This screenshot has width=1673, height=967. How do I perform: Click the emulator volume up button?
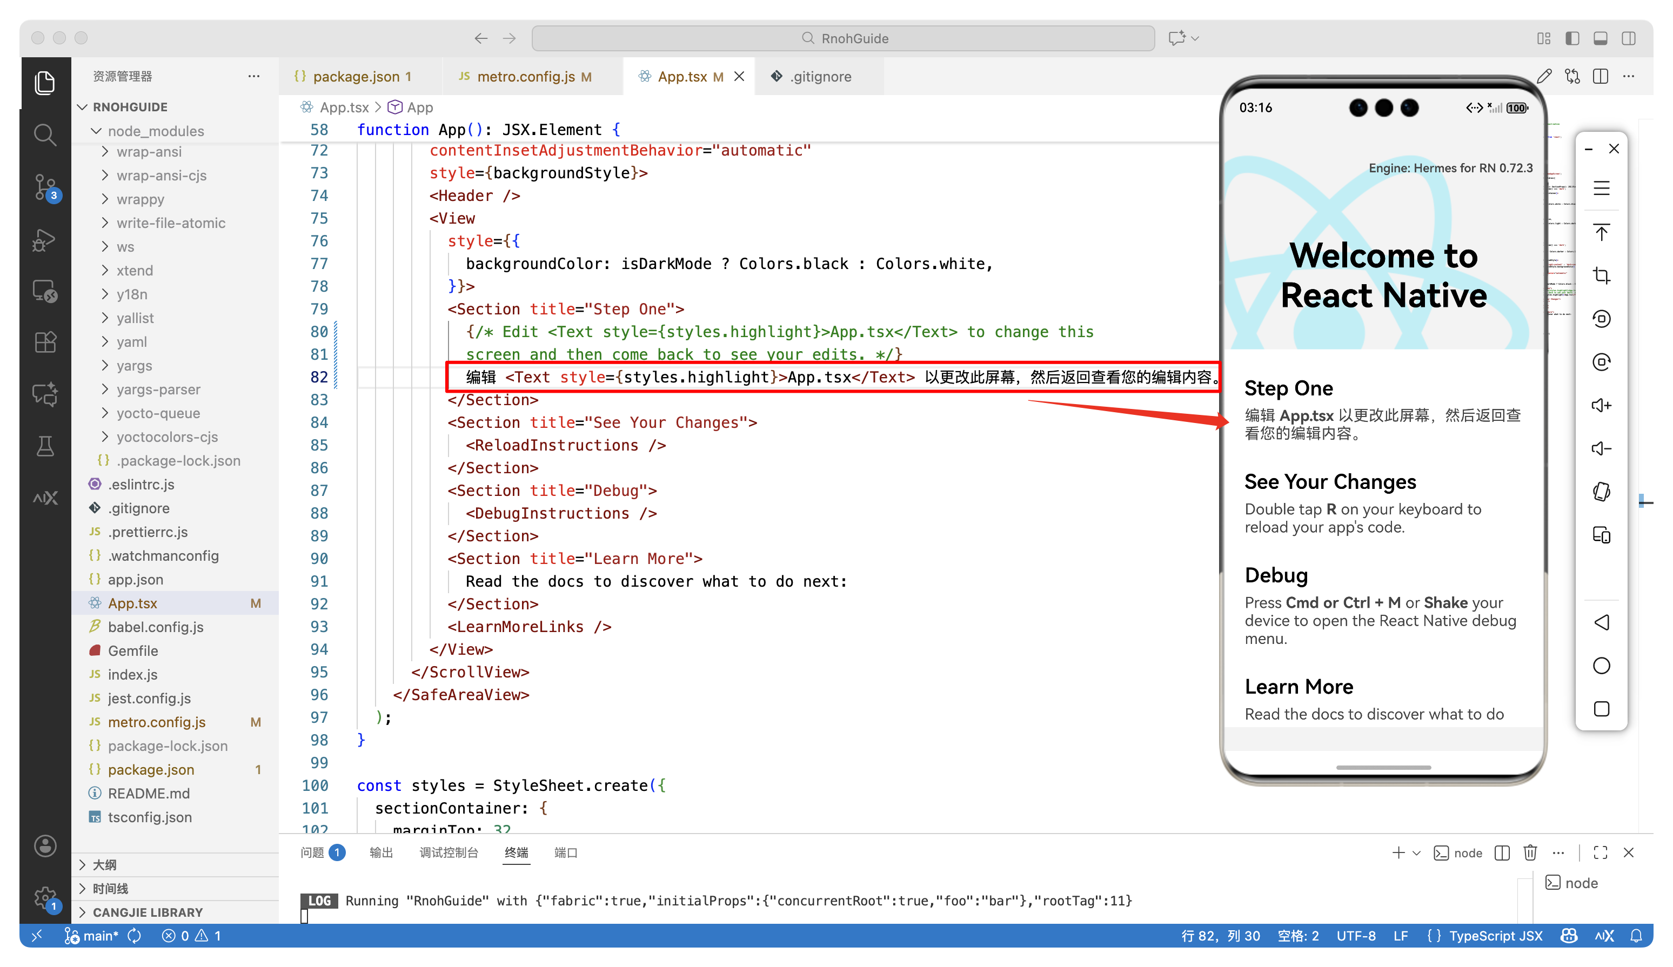1601,406
